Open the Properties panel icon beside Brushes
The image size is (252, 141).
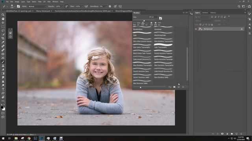tap(191, 14)
